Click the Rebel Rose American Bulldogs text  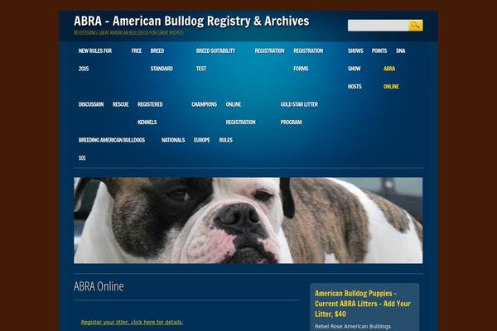(x=353, y=326)
